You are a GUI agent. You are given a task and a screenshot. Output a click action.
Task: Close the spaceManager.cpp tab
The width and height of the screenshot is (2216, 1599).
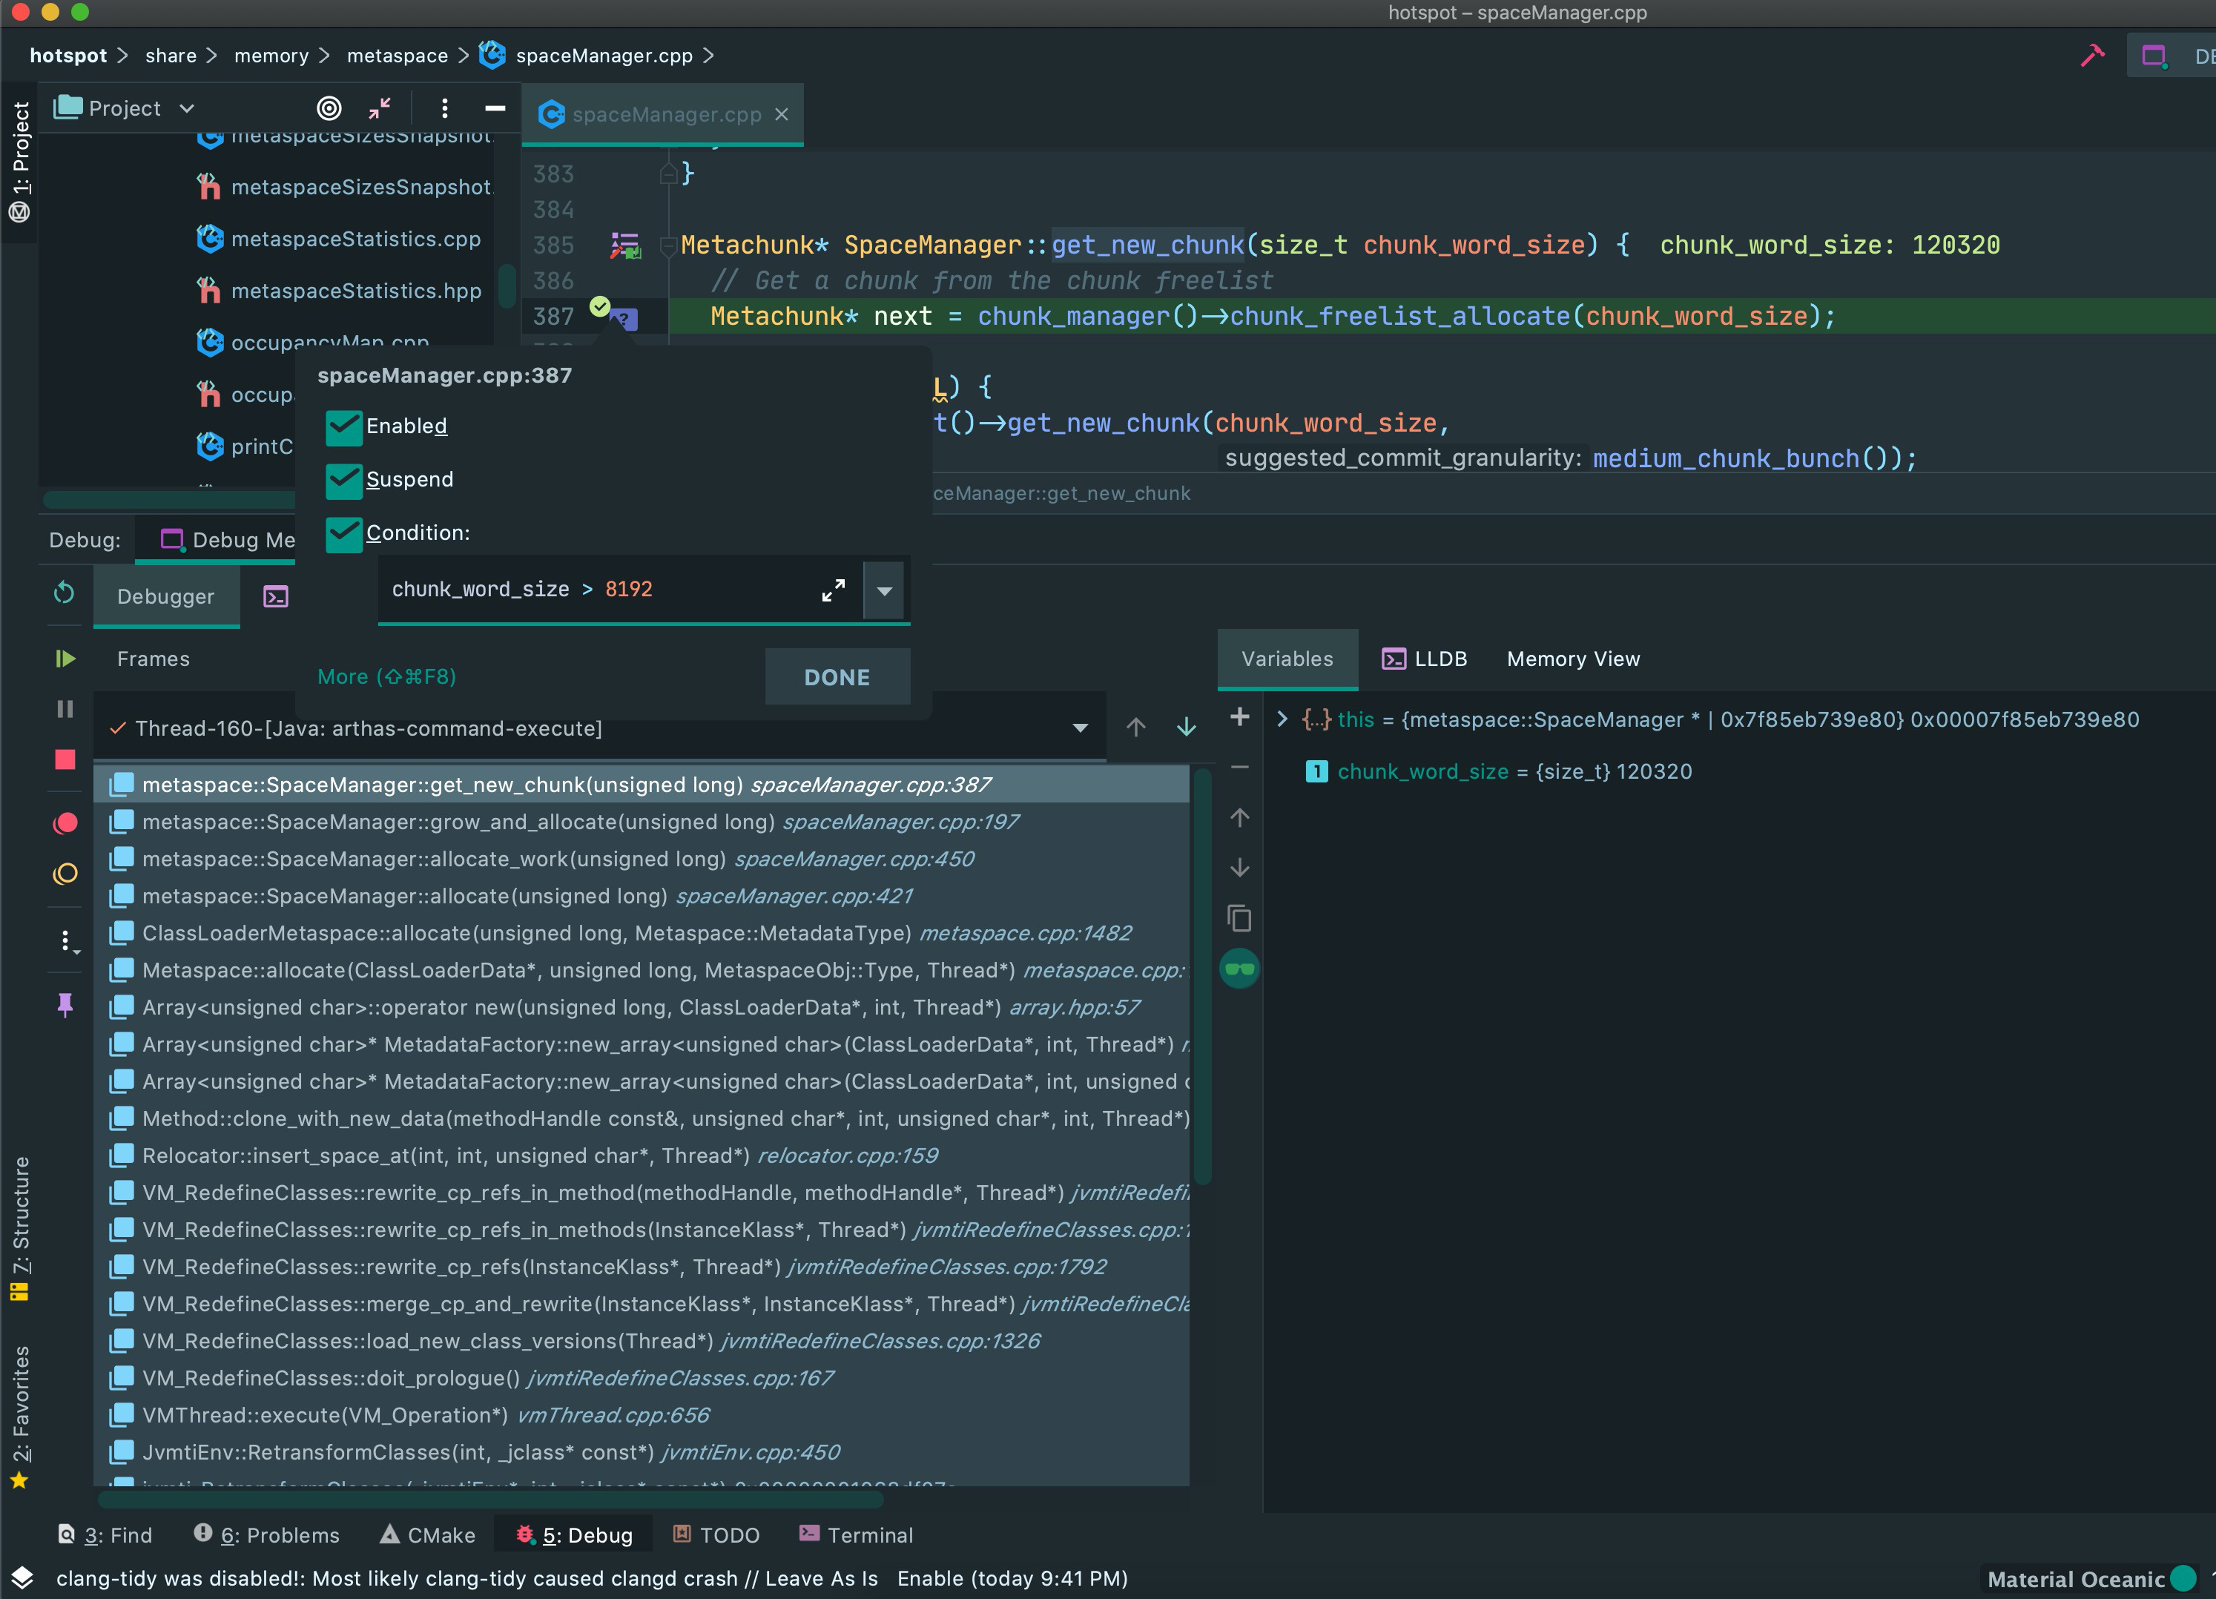click(782, 114)
